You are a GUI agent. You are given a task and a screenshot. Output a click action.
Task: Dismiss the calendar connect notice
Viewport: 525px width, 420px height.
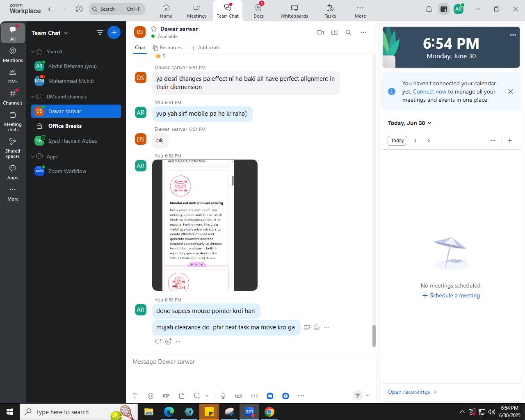click(x=511, y=91)
